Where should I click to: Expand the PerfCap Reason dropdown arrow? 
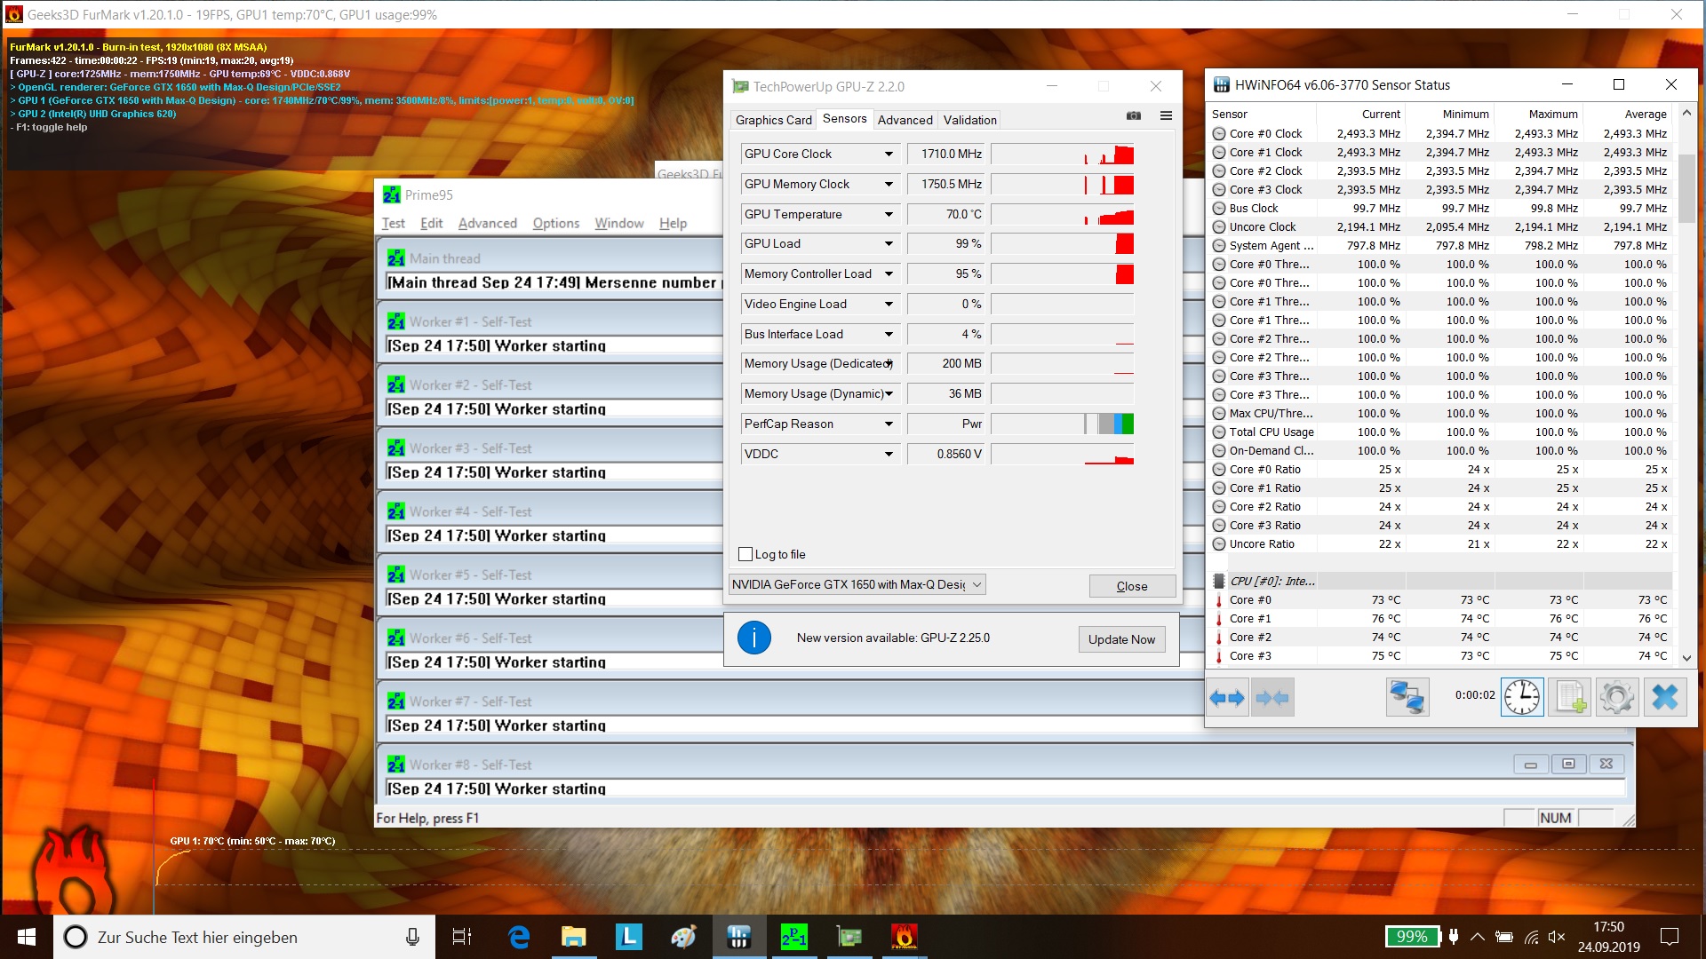(x=888, y=424)
